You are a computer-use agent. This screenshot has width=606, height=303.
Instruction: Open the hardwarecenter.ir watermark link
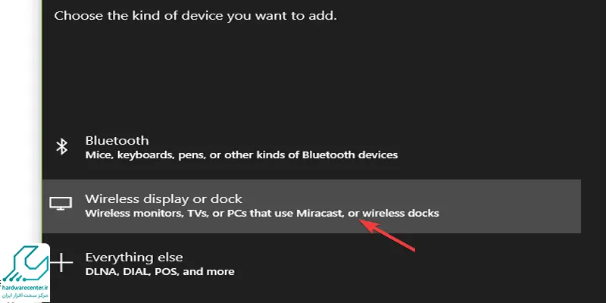tap(24, 288)
